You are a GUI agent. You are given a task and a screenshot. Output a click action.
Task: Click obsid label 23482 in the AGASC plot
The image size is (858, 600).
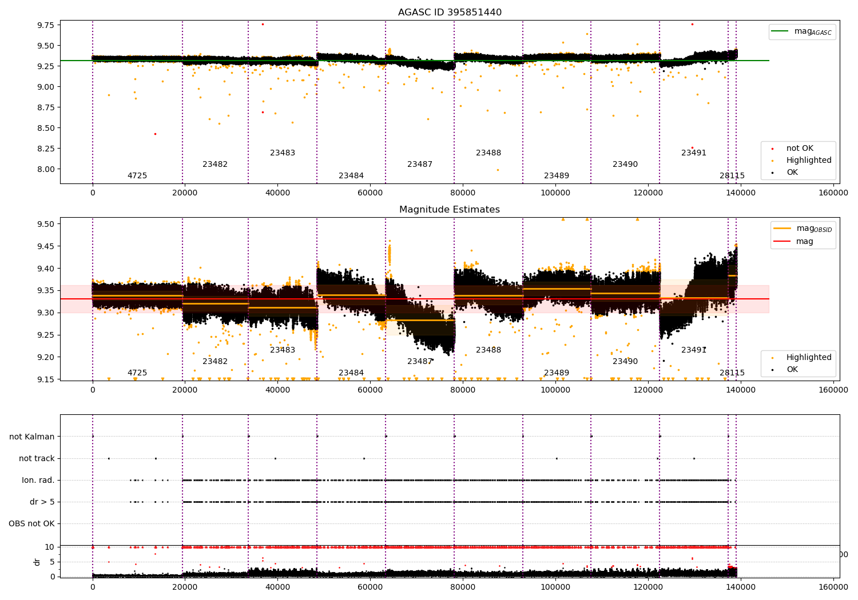[x=215, y=165]
